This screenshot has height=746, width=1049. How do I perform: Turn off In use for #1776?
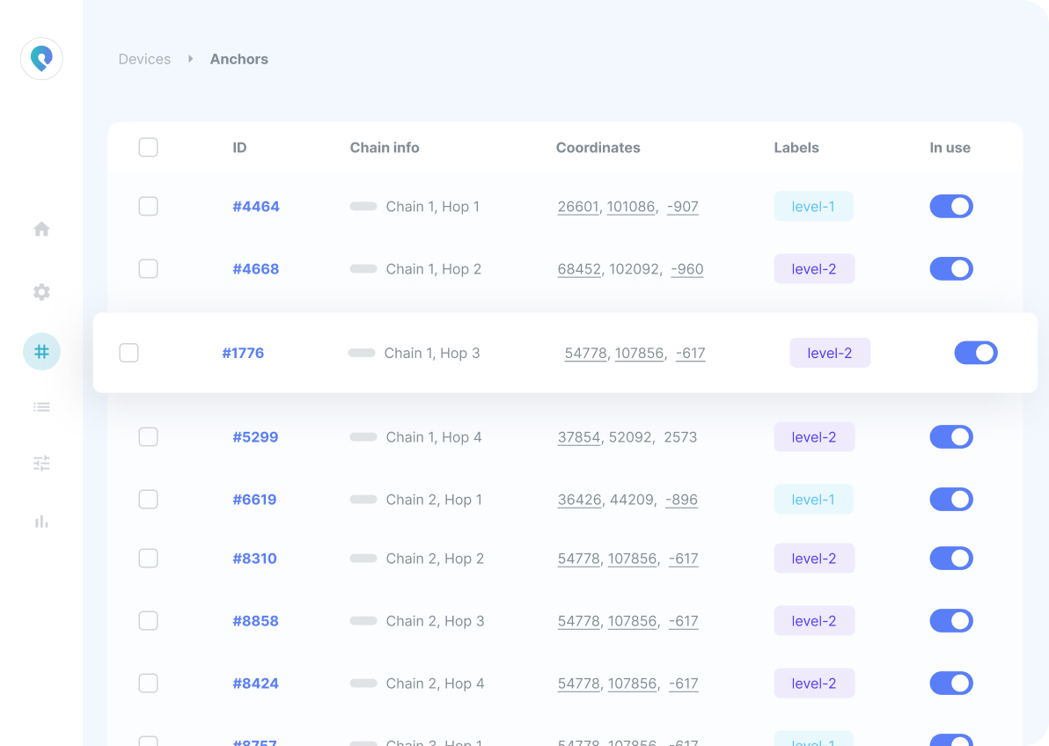(x=975, y=353)
